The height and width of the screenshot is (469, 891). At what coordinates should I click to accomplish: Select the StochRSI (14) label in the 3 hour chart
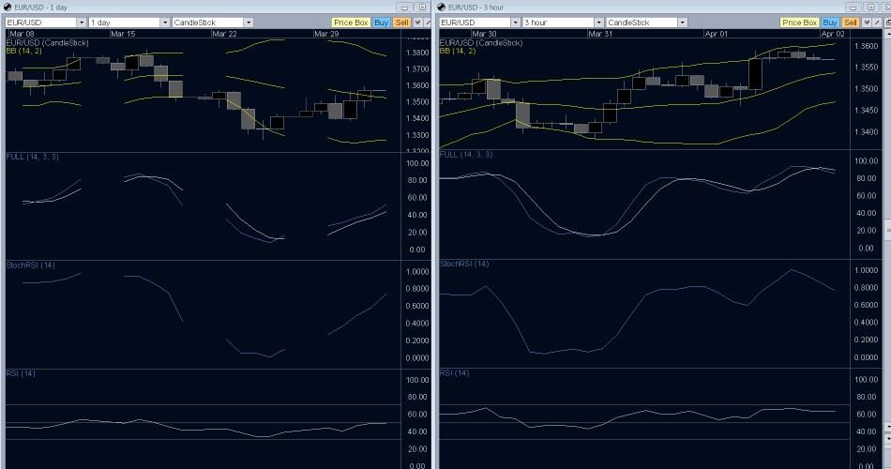click(464, 264)
